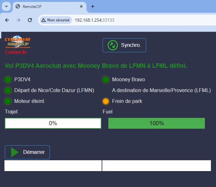Viewport: 216px width, 187px height.
Task: Open the Cyberavia RemoteCIP logo
Action: [17, 42]
